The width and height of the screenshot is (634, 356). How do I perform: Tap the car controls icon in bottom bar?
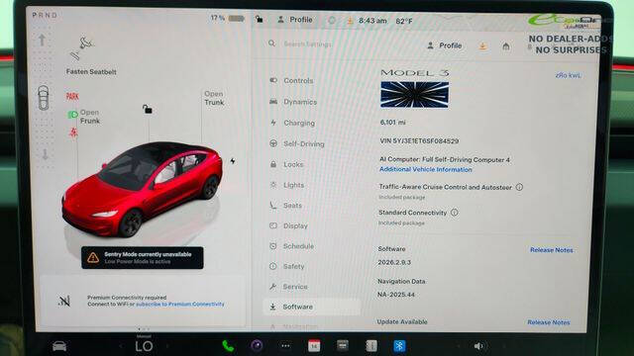(59, 346)
